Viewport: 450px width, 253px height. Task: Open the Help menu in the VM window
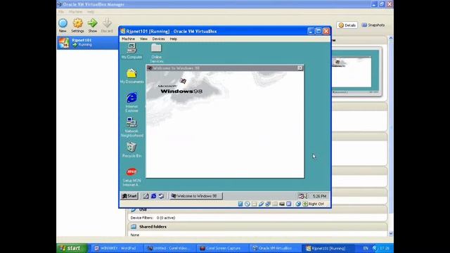174,39
